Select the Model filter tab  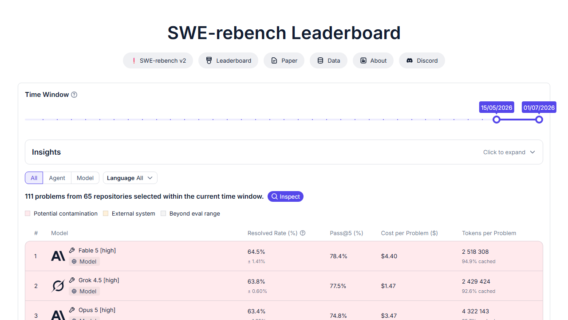[85, 178]
